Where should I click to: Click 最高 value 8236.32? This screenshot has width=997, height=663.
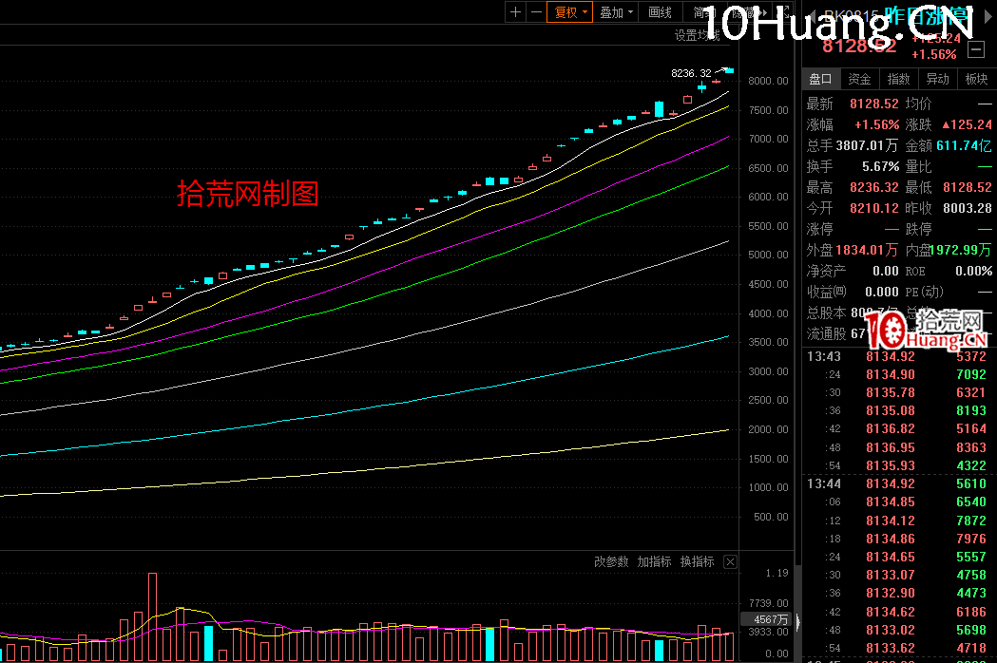(x=874, y=187)
